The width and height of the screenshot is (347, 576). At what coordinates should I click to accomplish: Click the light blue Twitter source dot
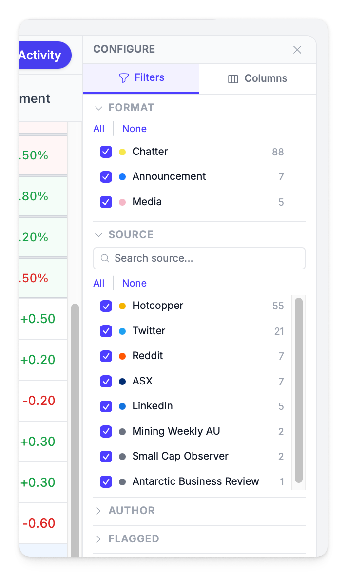point(122,331)
